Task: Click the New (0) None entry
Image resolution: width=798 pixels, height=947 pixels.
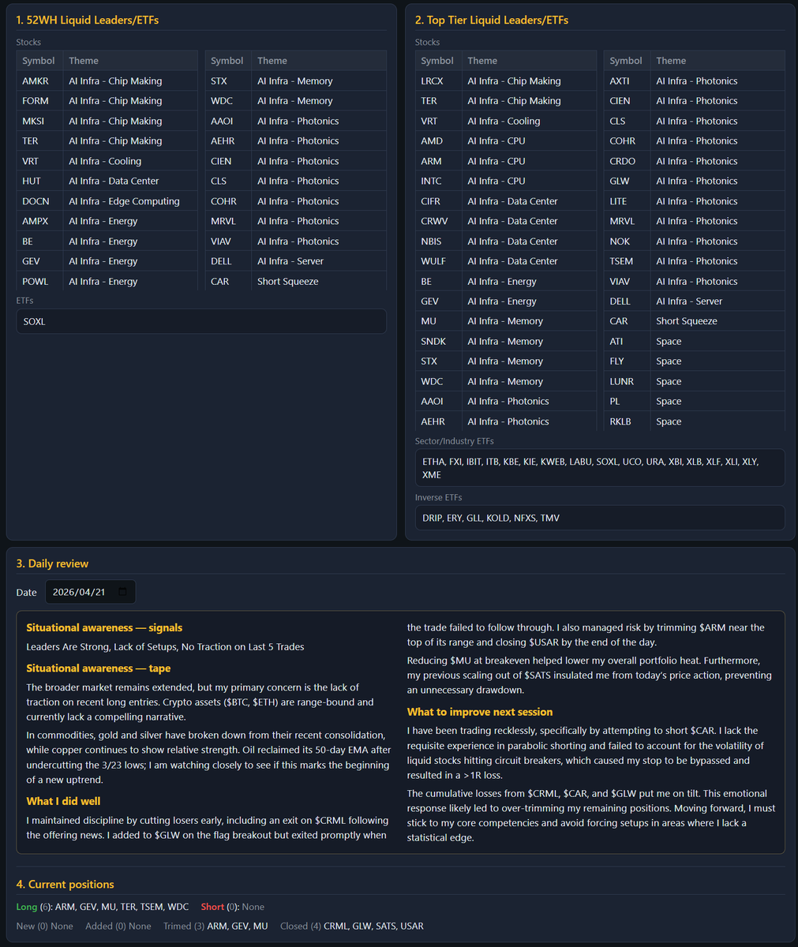Action: tap(45, 926)
